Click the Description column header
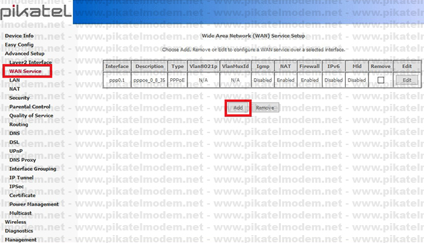This screenshot has height=243, width=424. [x=149, y=66]
